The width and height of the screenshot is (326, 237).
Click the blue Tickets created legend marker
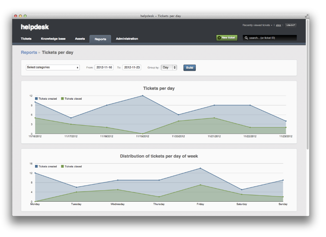36,99
